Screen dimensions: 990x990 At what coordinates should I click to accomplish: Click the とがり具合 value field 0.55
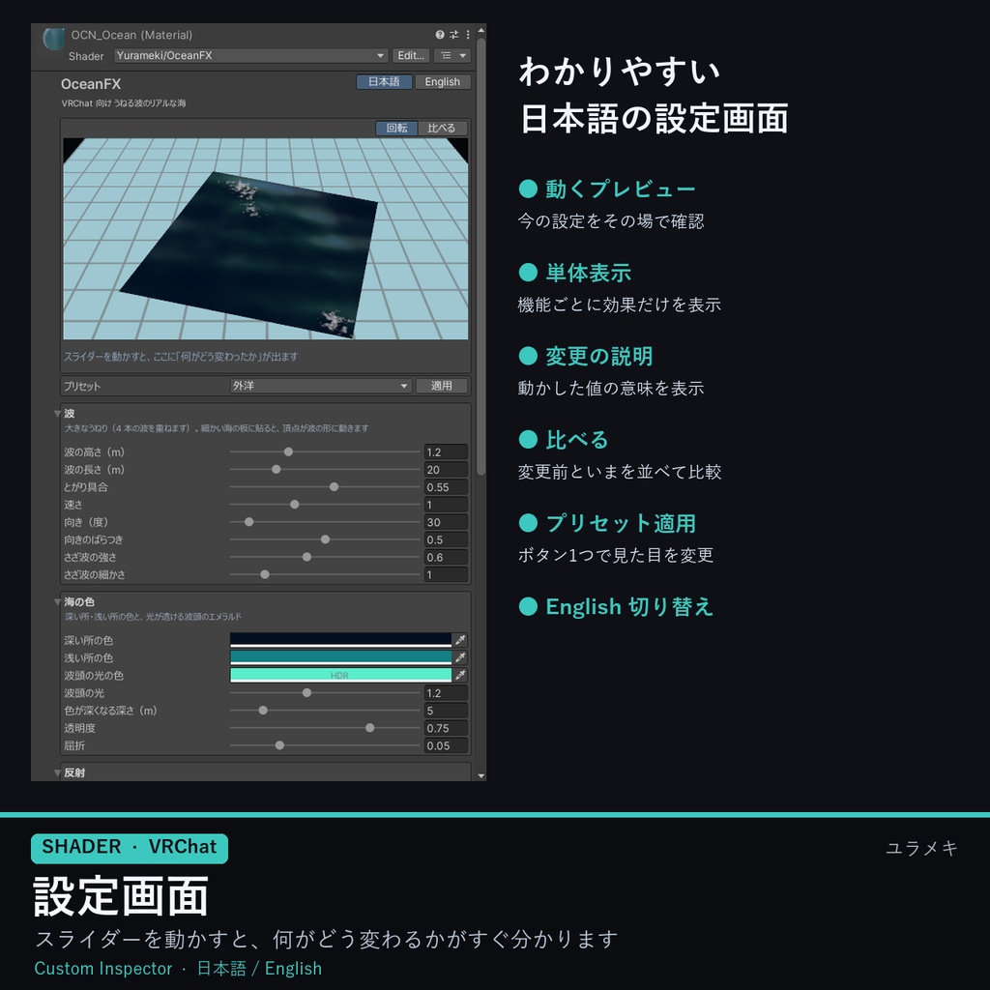point(446,487)
